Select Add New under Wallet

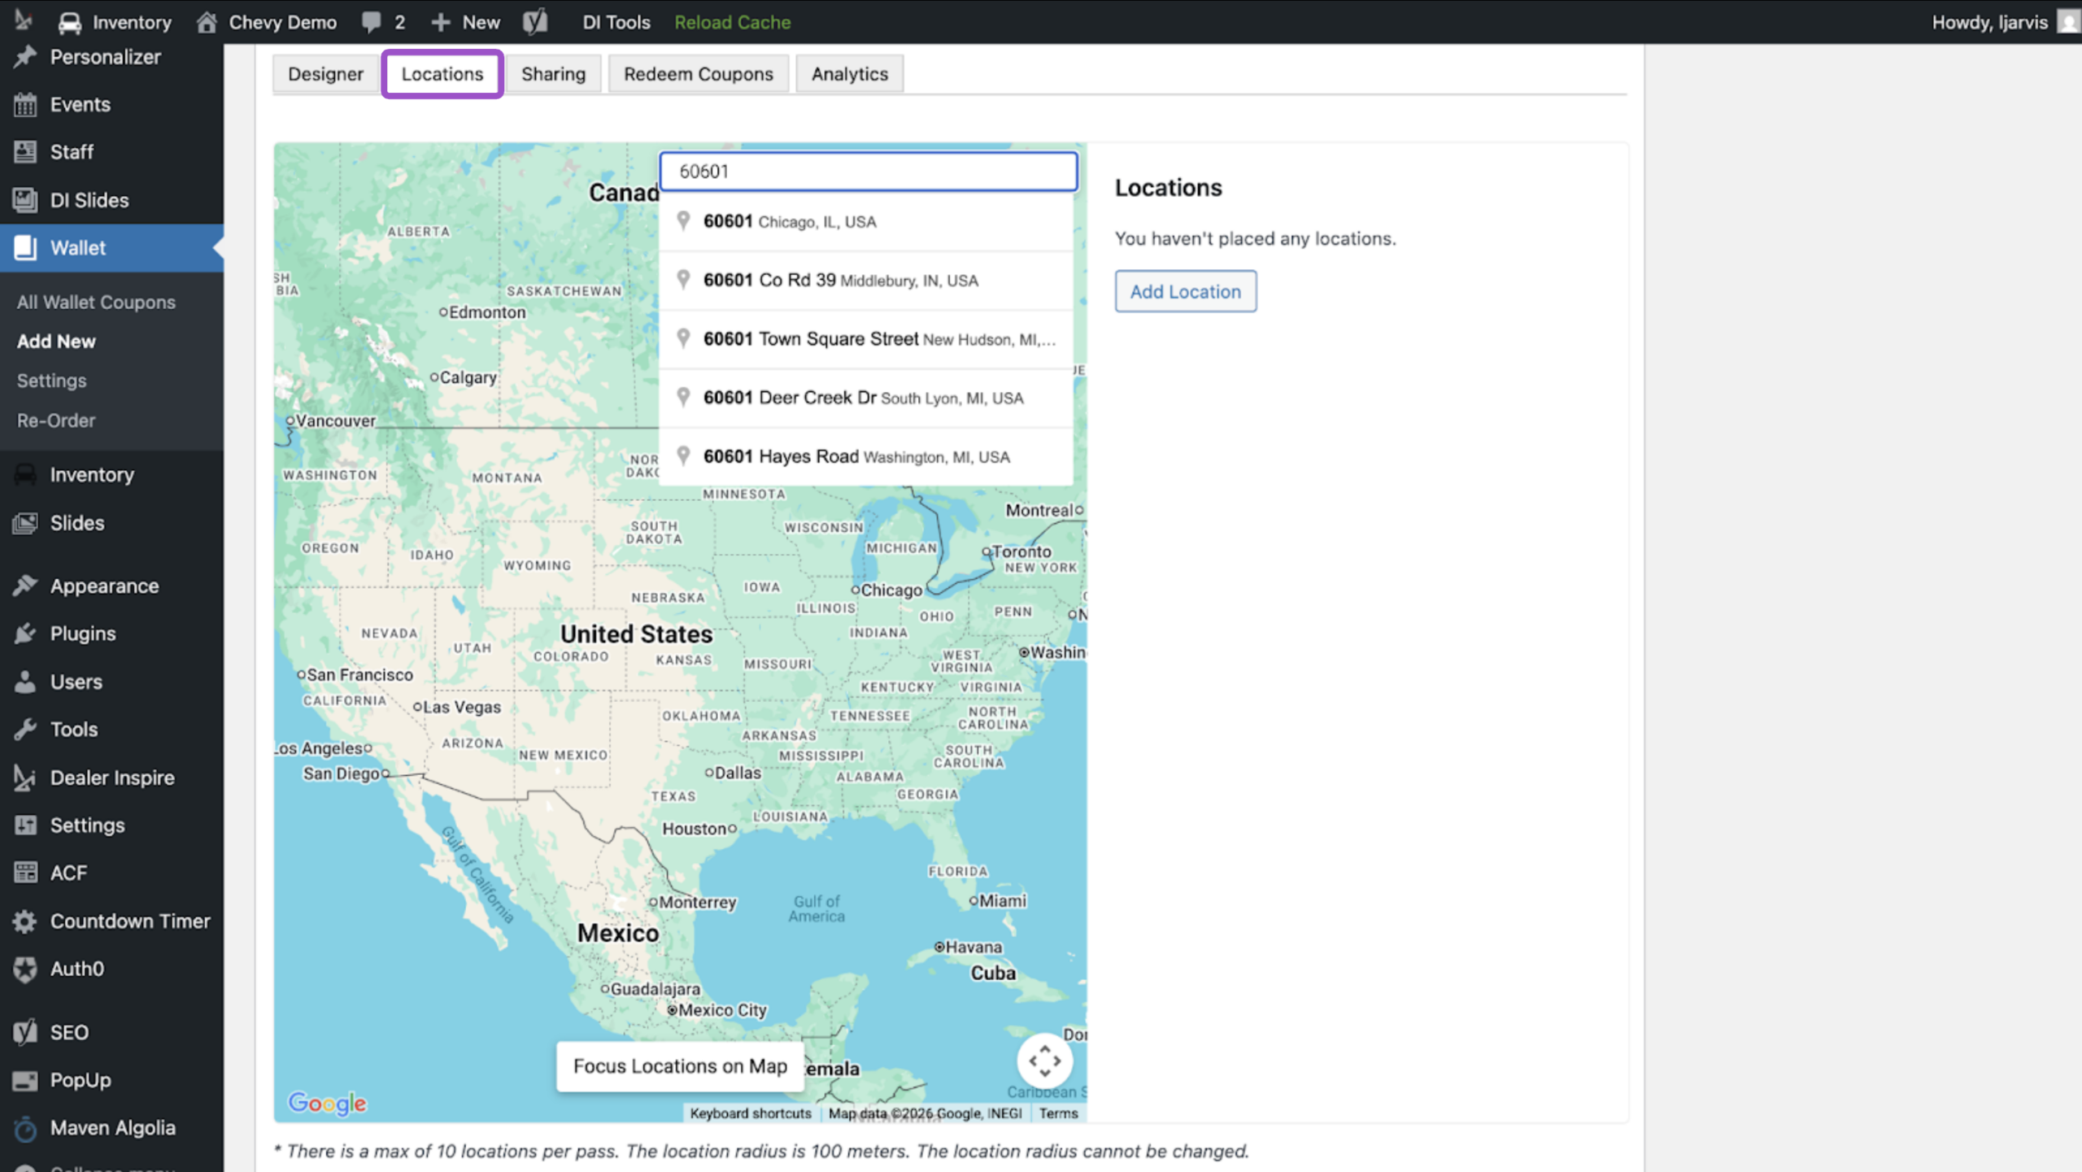[56, 342]
